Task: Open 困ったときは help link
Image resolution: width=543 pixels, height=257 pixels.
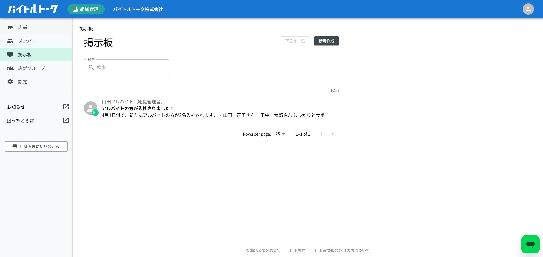Action: 36,120
